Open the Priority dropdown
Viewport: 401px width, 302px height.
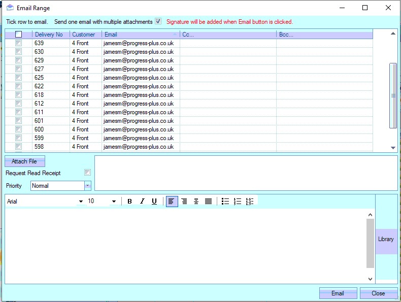point(87,186)
